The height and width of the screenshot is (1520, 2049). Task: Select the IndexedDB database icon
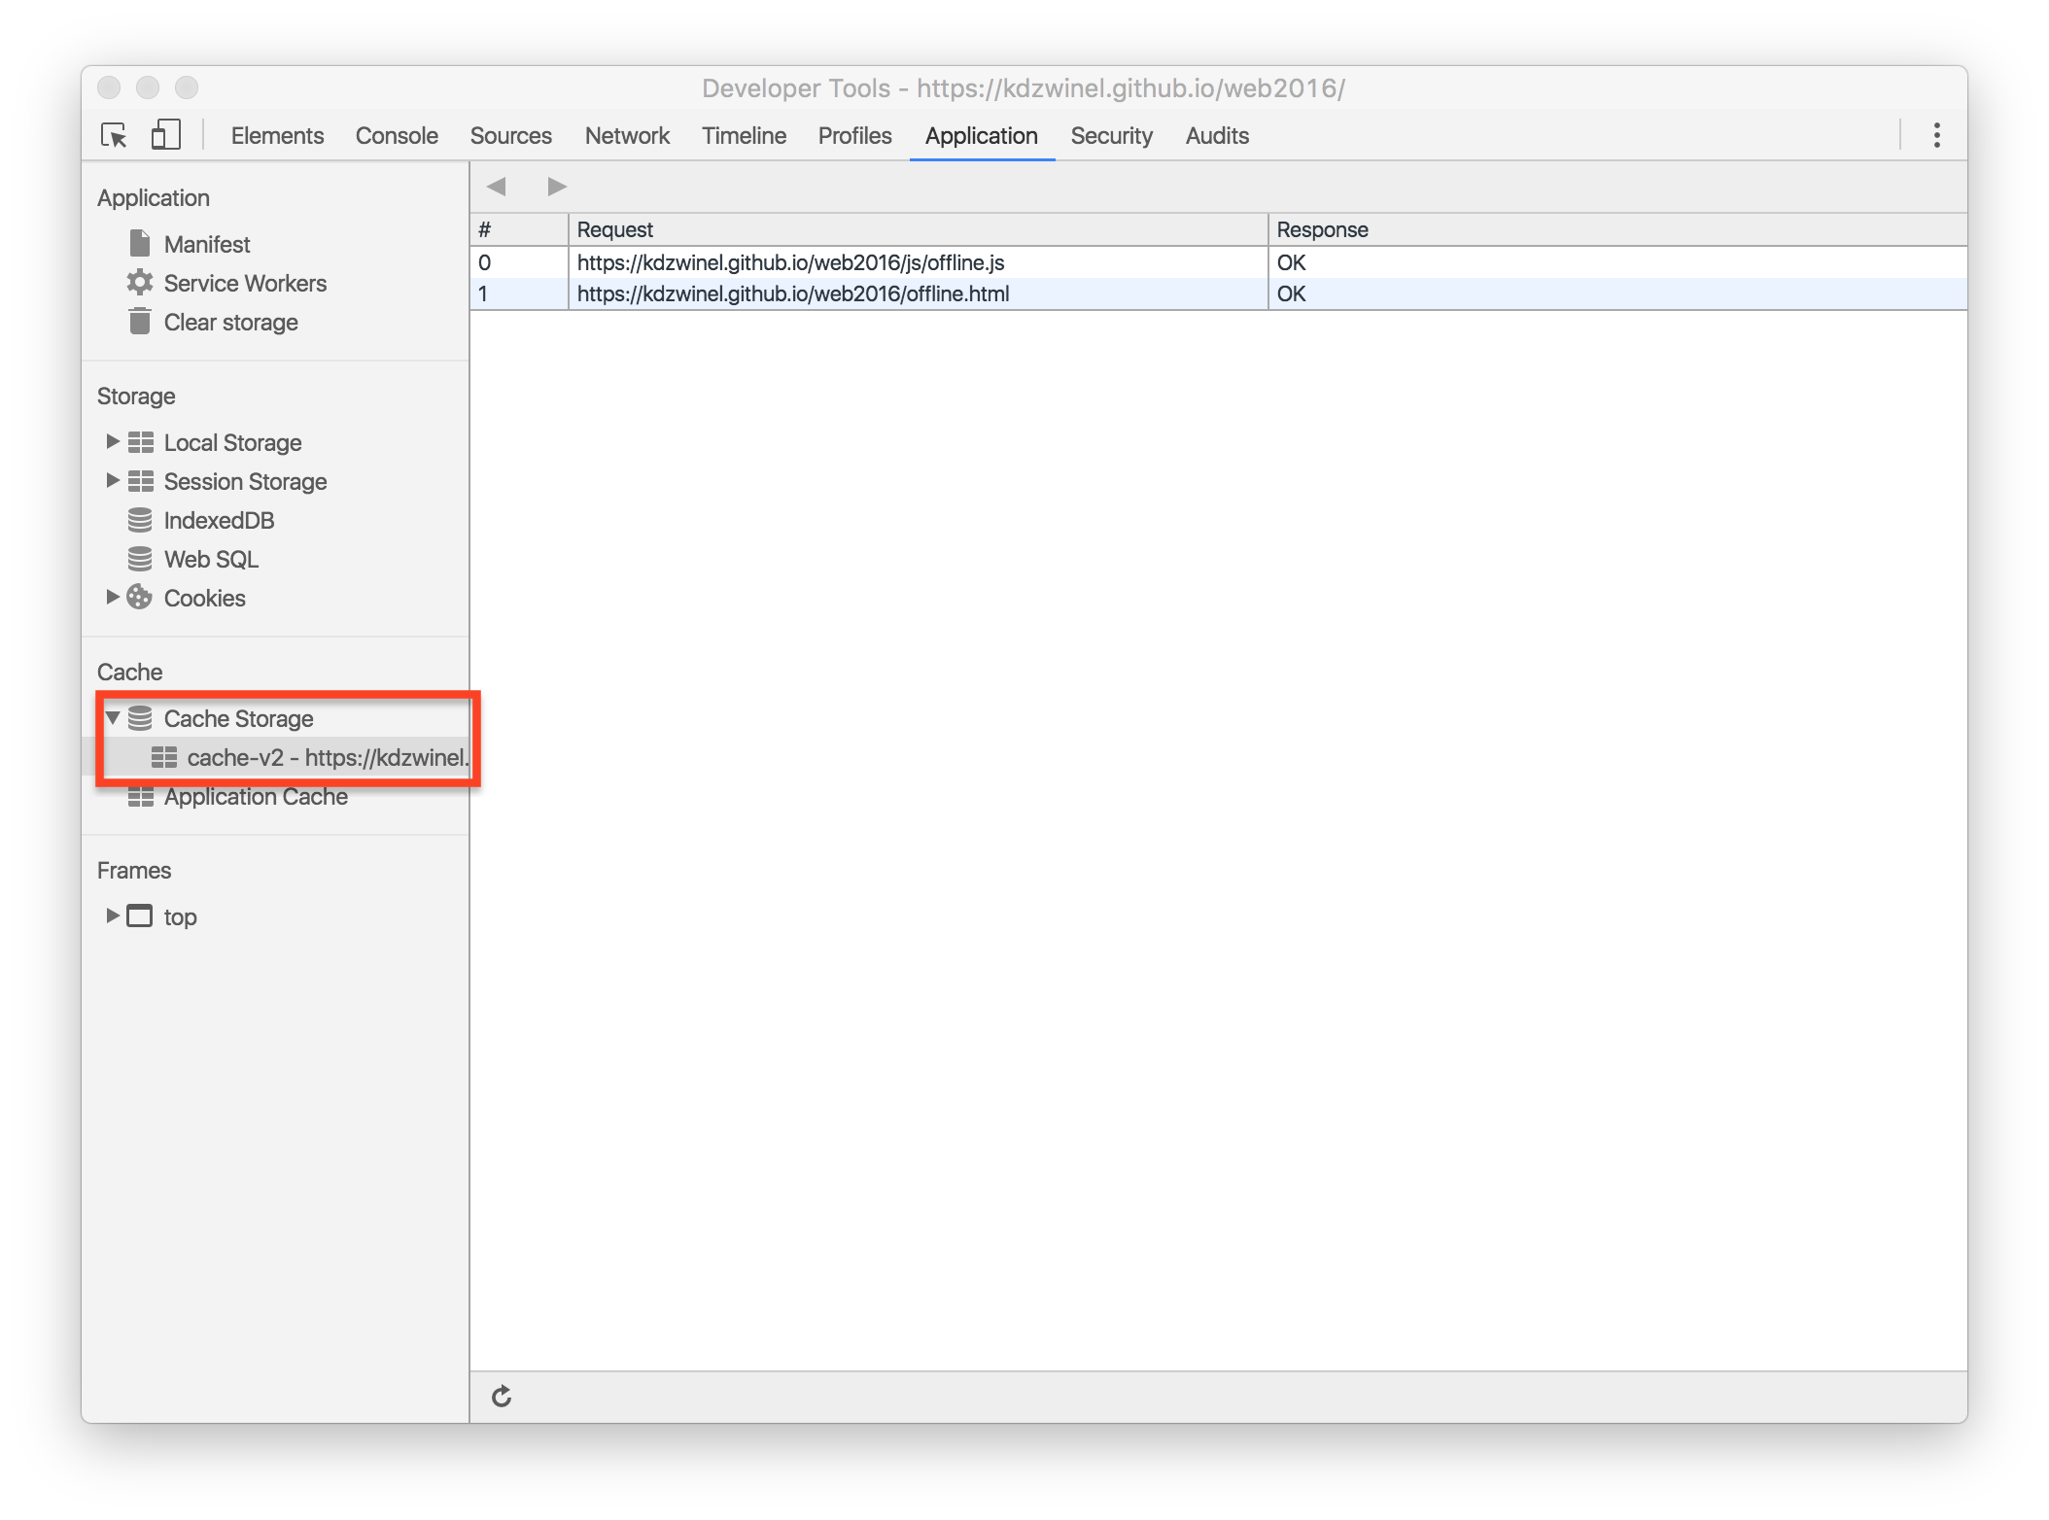140,520
